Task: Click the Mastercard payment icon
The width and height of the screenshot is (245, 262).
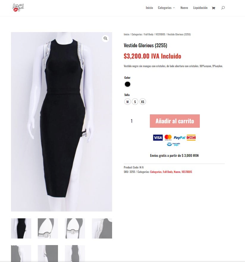Action: [168, 138]
